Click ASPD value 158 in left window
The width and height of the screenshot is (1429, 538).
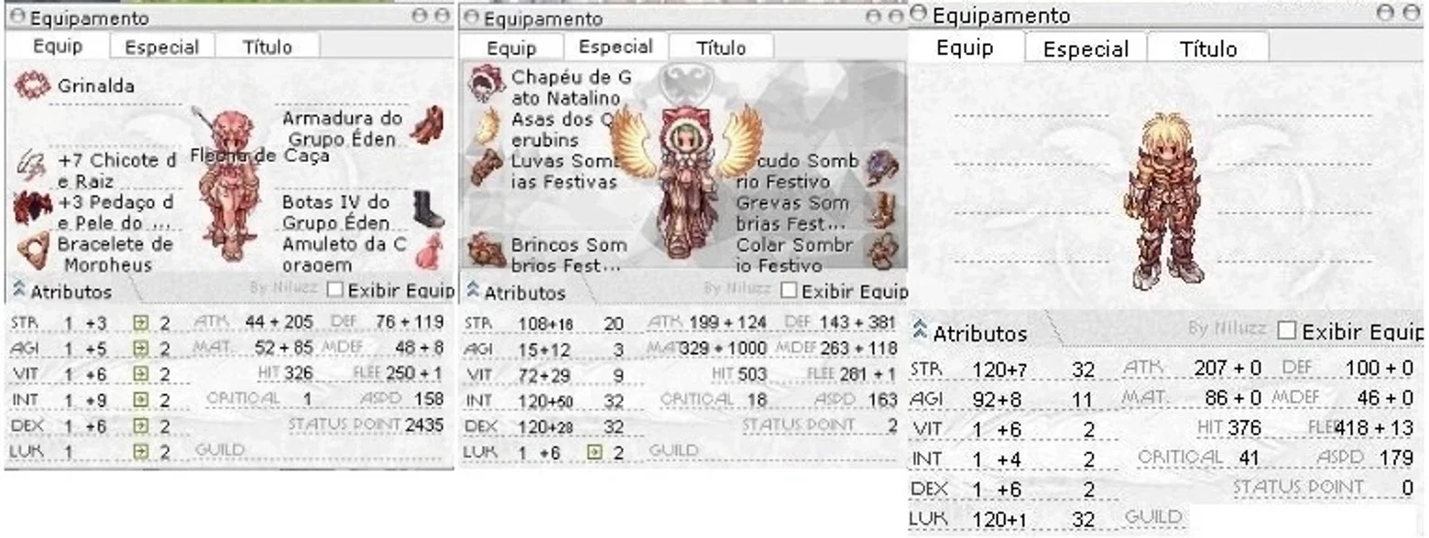tap(430, 400)
